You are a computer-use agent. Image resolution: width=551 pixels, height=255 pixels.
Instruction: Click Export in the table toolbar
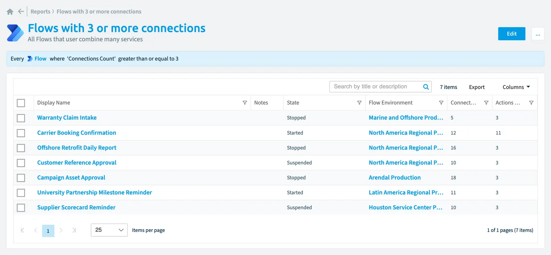477,87
